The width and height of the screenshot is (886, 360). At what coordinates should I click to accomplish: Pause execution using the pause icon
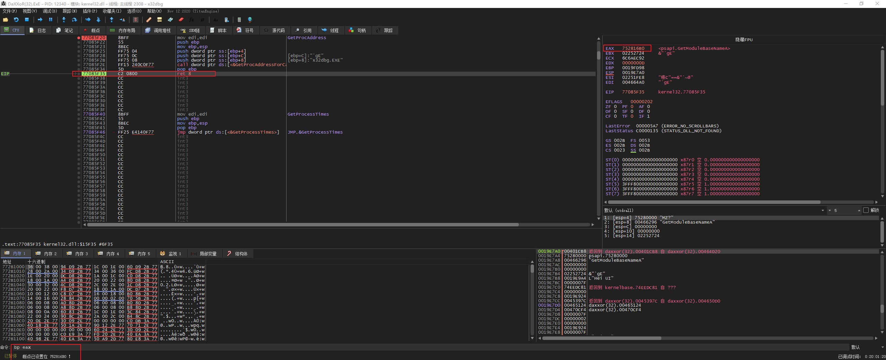51,20
